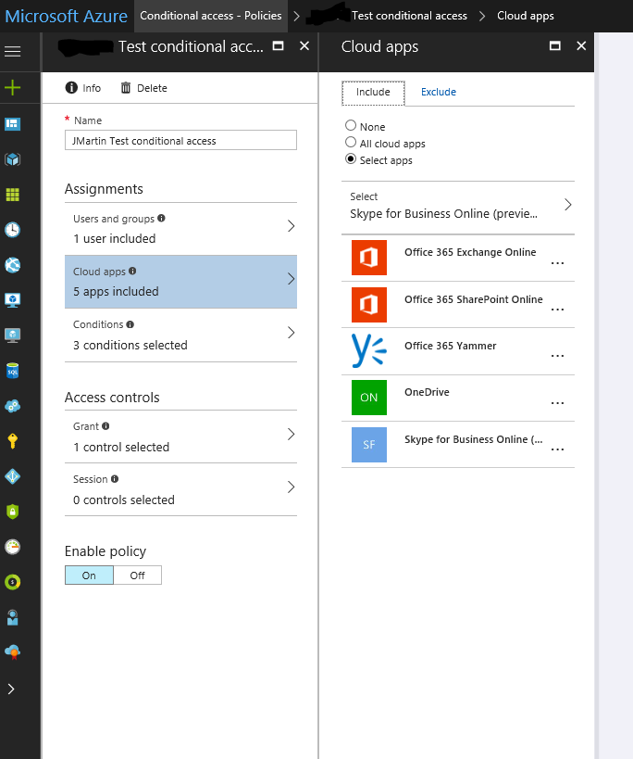Image resolution: width=633 pixels, height=759 pixels.
Task: Click the green plus New resource icon
Action: (13, 88)
